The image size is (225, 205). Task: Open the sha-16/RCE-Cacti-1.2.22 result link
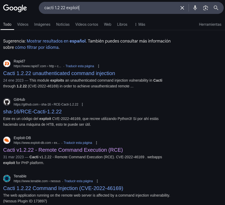pos(33,112)
